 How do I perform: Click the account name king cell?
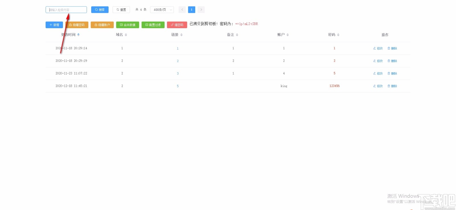pos(284,86)
